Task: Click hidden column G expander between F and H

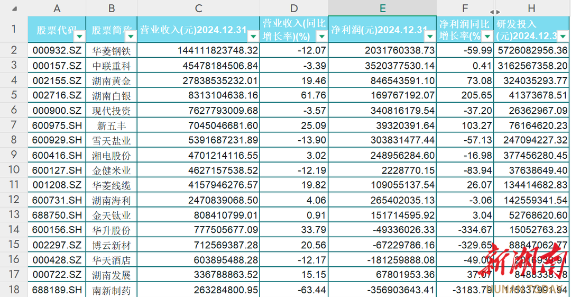Action: 495,12
